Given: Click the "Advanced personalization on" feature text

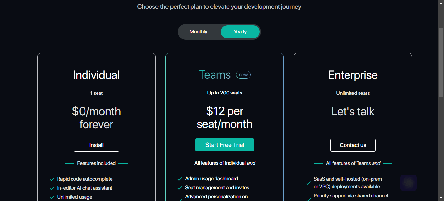Looking at the screenshot, I should tap(216, 197).
